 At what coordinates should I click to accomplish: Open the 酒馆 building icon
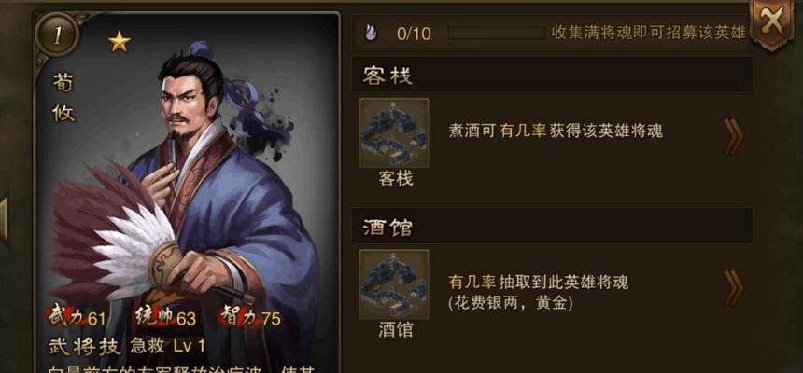(x=394, y=284)
